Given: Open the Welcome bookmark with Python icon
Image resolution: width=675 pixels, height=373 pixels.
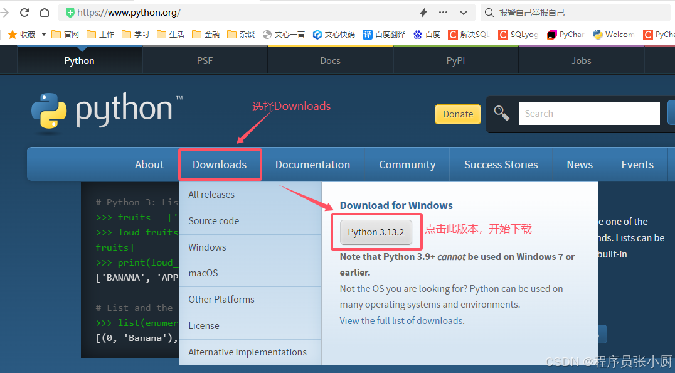Looking at the screenshot, I should pyautogui.click(x=614, y=34).
